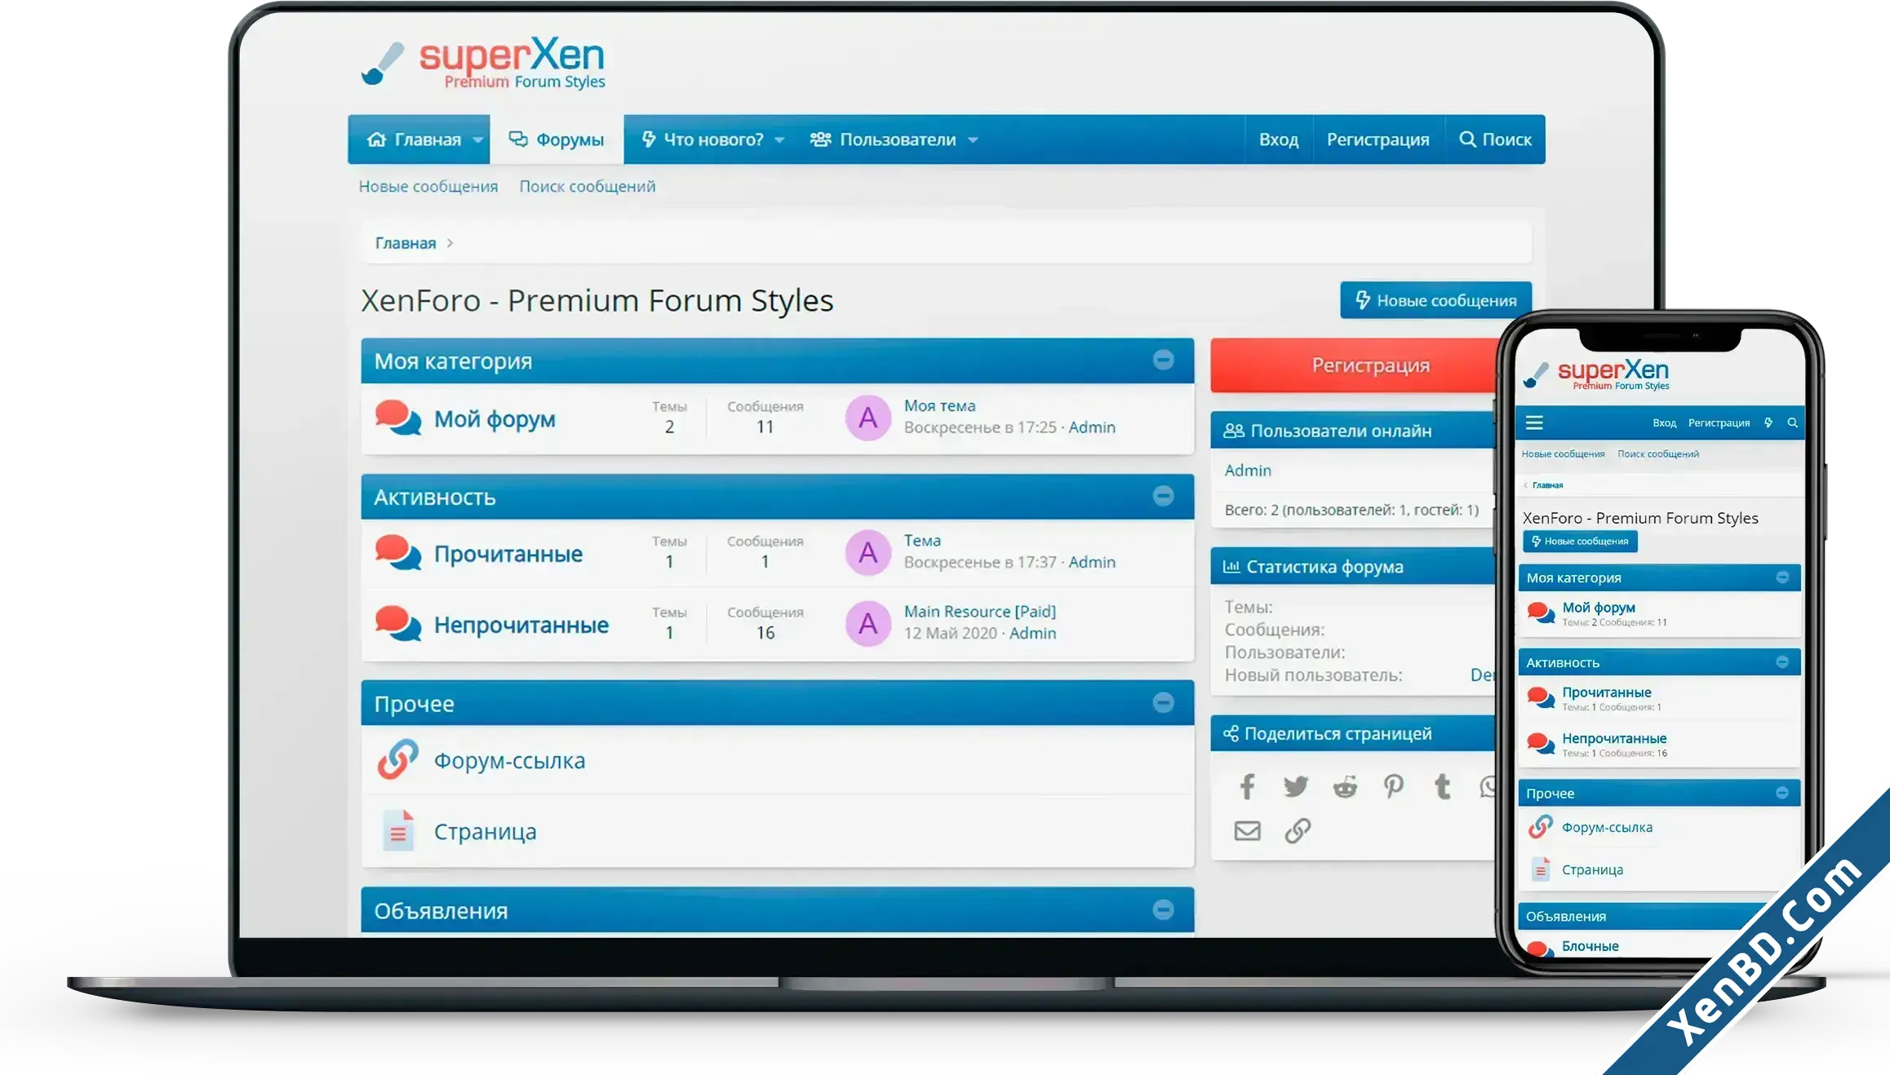Viewport: 1890px width, 1075px height.
Task: Click the blue Новые сообщения button
Action: [x=1435, y=300]
